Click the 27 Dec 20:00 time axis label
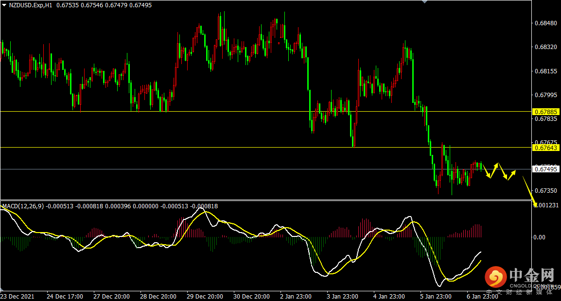Viewport: 561px width, 301px height. click(x=111, y=296)
